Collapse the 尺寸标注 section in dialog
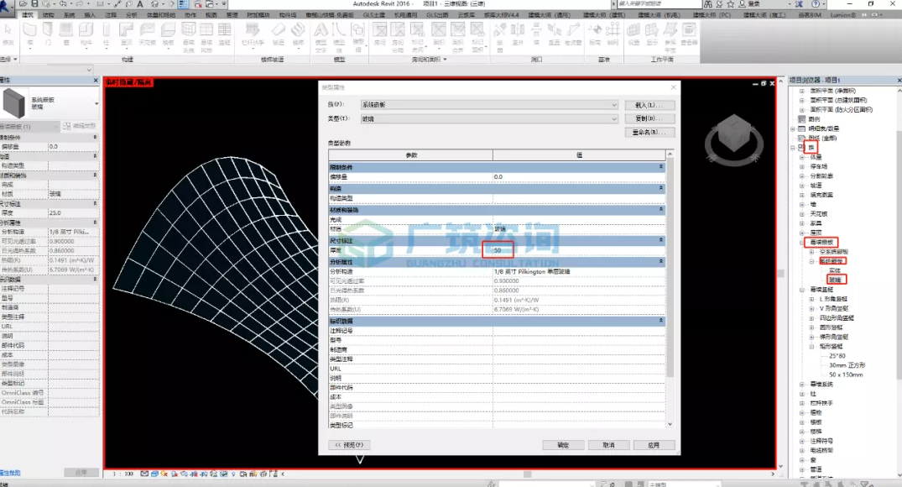The width and height of the screenshot is (902, 487). point(660,241)
